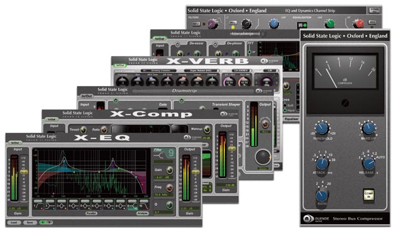Click the blue Threshold knob on Bus Compressor
The image size is (396, 234).
click(x=322, y=128)
